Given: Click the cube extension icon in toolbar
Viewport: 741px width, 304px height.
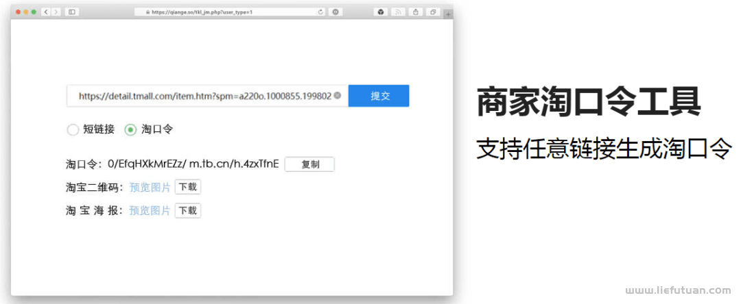Looking at the screenshot, I should coord(381,12).
